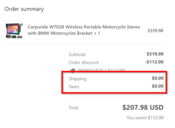Select the Order summary heading
175x128 pixels.
pyautogui.click(x=24, y=9)
